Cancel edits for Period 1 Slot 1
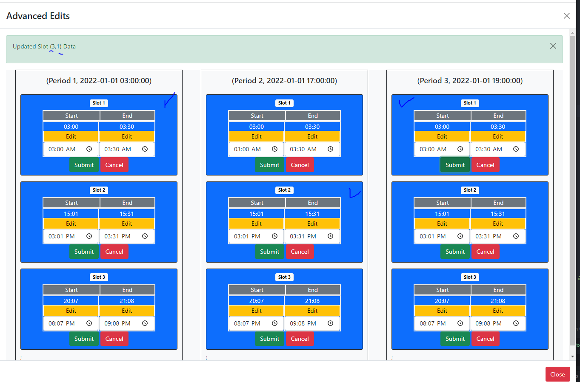 point(114,165)
